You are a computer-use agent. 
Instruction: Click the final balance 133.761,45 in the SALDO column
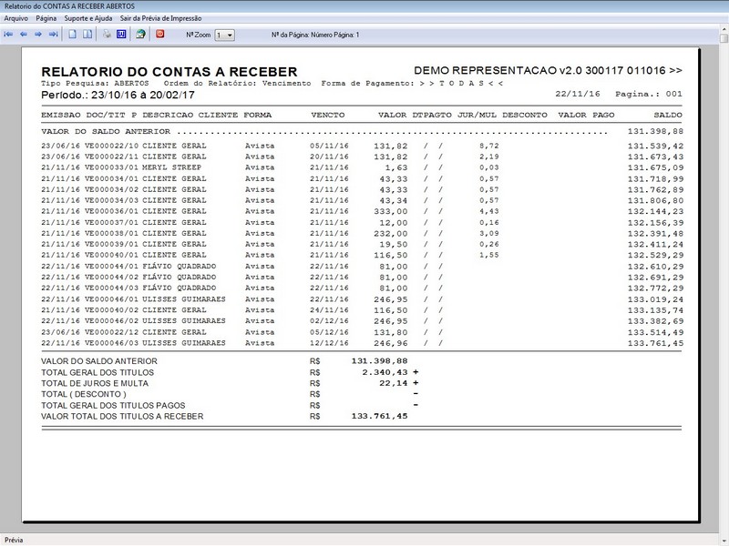655,344
